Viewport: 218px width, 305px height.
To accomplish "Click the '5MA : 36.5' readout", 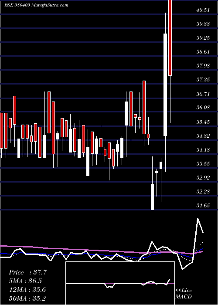I will [25, 281].
